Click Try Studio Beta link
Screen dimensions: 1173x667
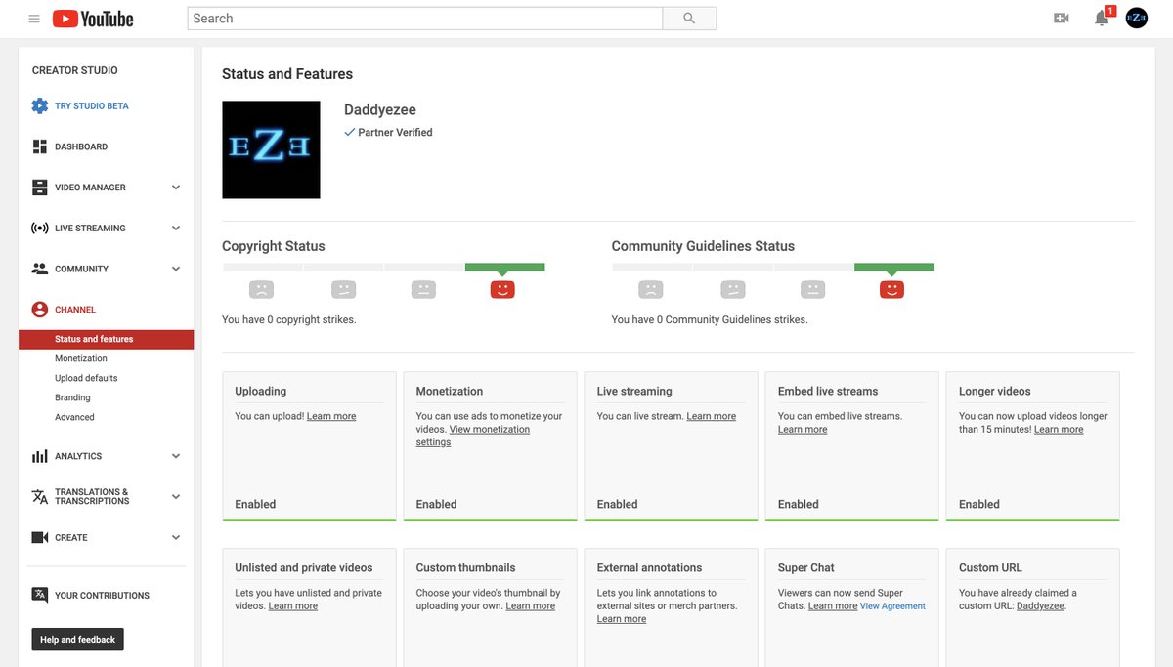coord(92,105)
